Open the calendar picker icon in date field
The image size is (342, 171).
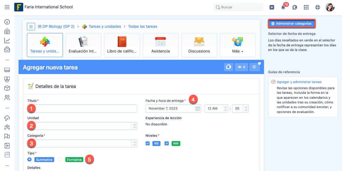pyautogui.click(x=198, y=109)
